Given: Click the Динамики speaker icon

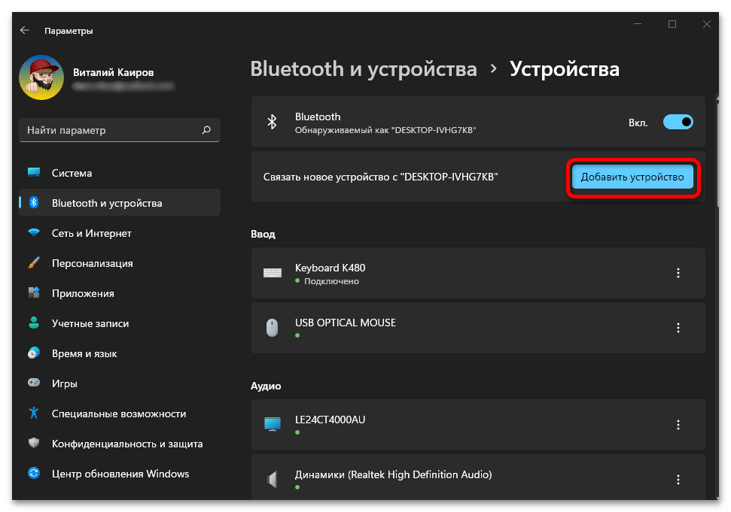Looking at the screenshot, I should click(x=273, y=480).
